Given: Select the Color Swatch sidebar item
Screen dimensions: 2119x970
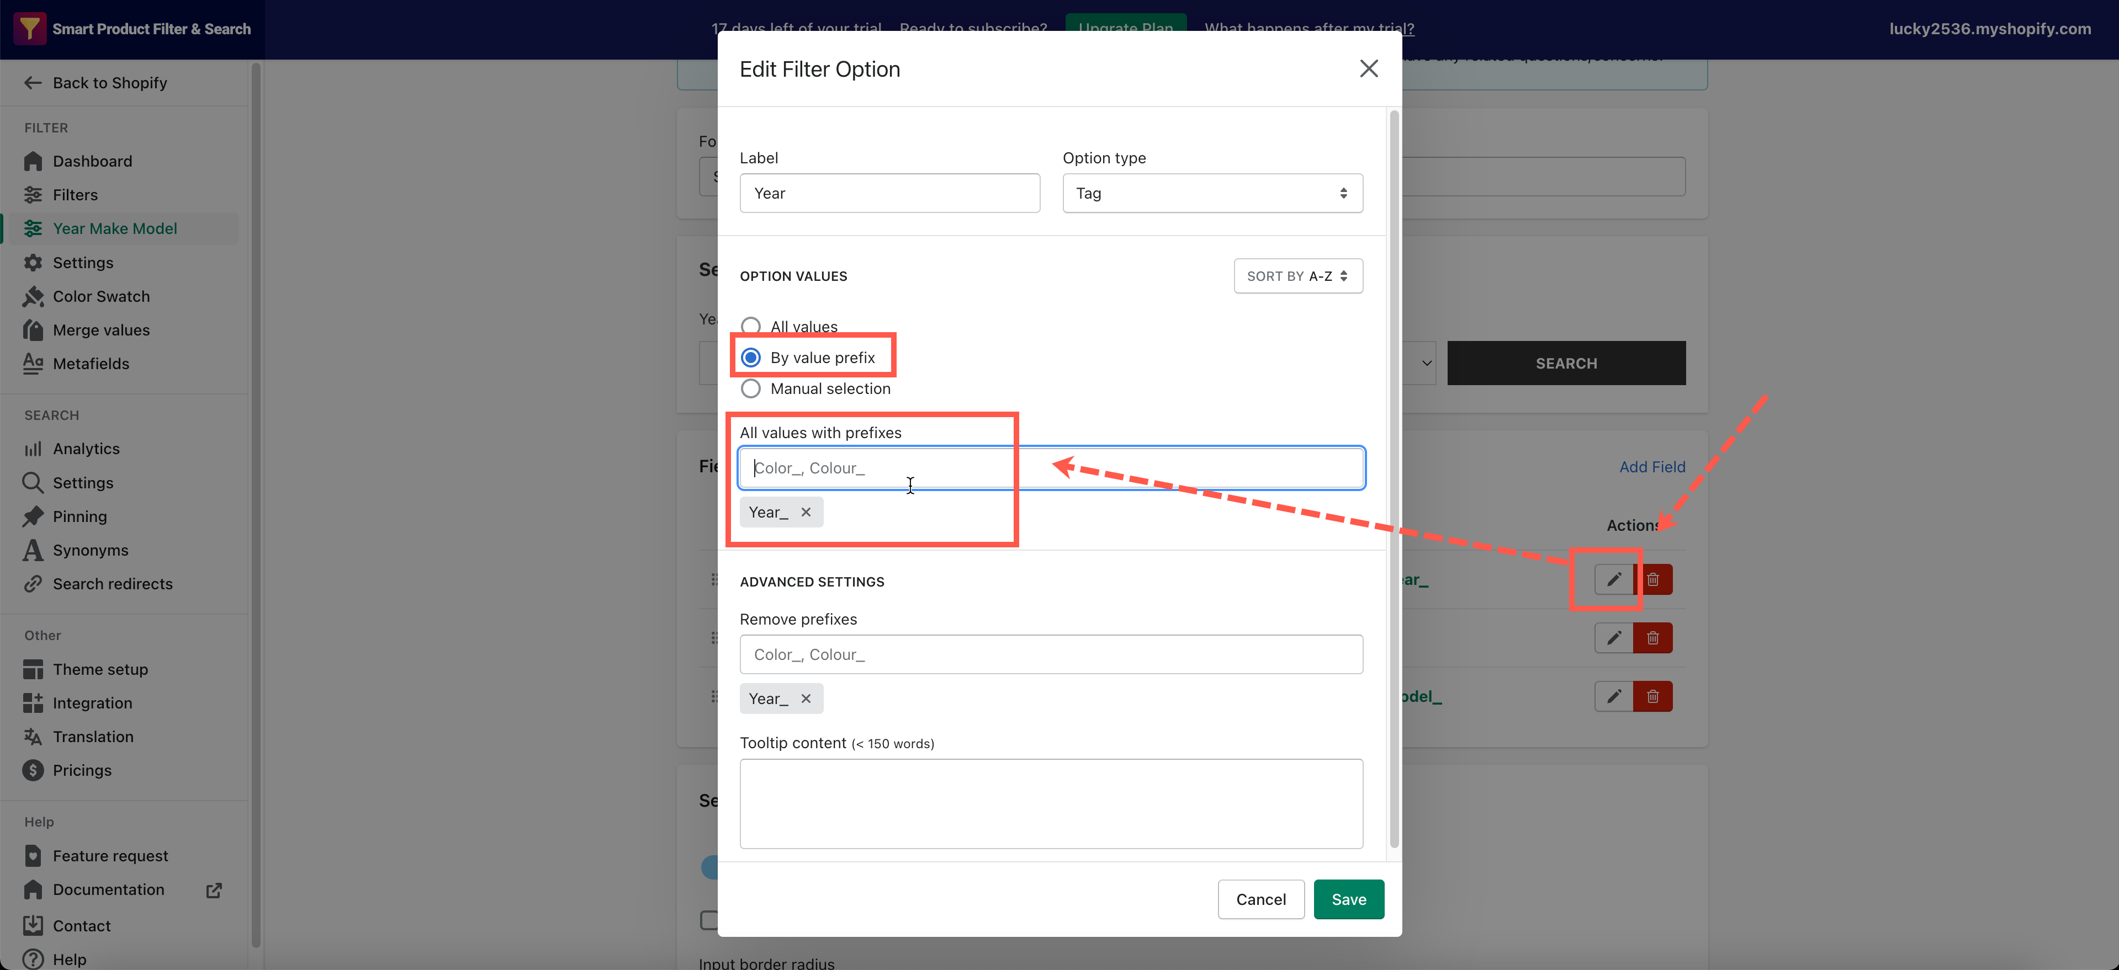Looking at the screenshot, I should point(101,296).
